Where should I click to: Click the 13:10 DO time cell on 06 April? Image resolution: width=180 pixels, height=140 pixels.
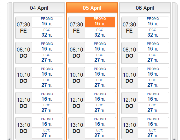[x=129, y=128]
